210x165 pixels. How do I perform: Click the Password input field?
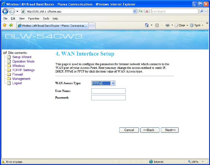pyautogui.click(x=108, y=98)
